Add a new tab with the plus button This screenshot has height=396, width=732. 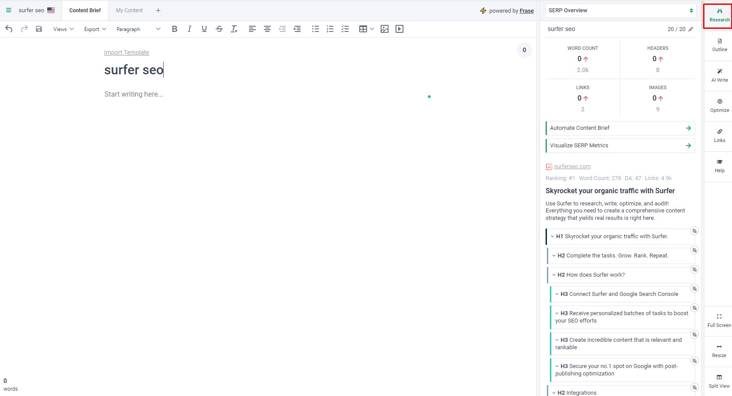[158, 10]
